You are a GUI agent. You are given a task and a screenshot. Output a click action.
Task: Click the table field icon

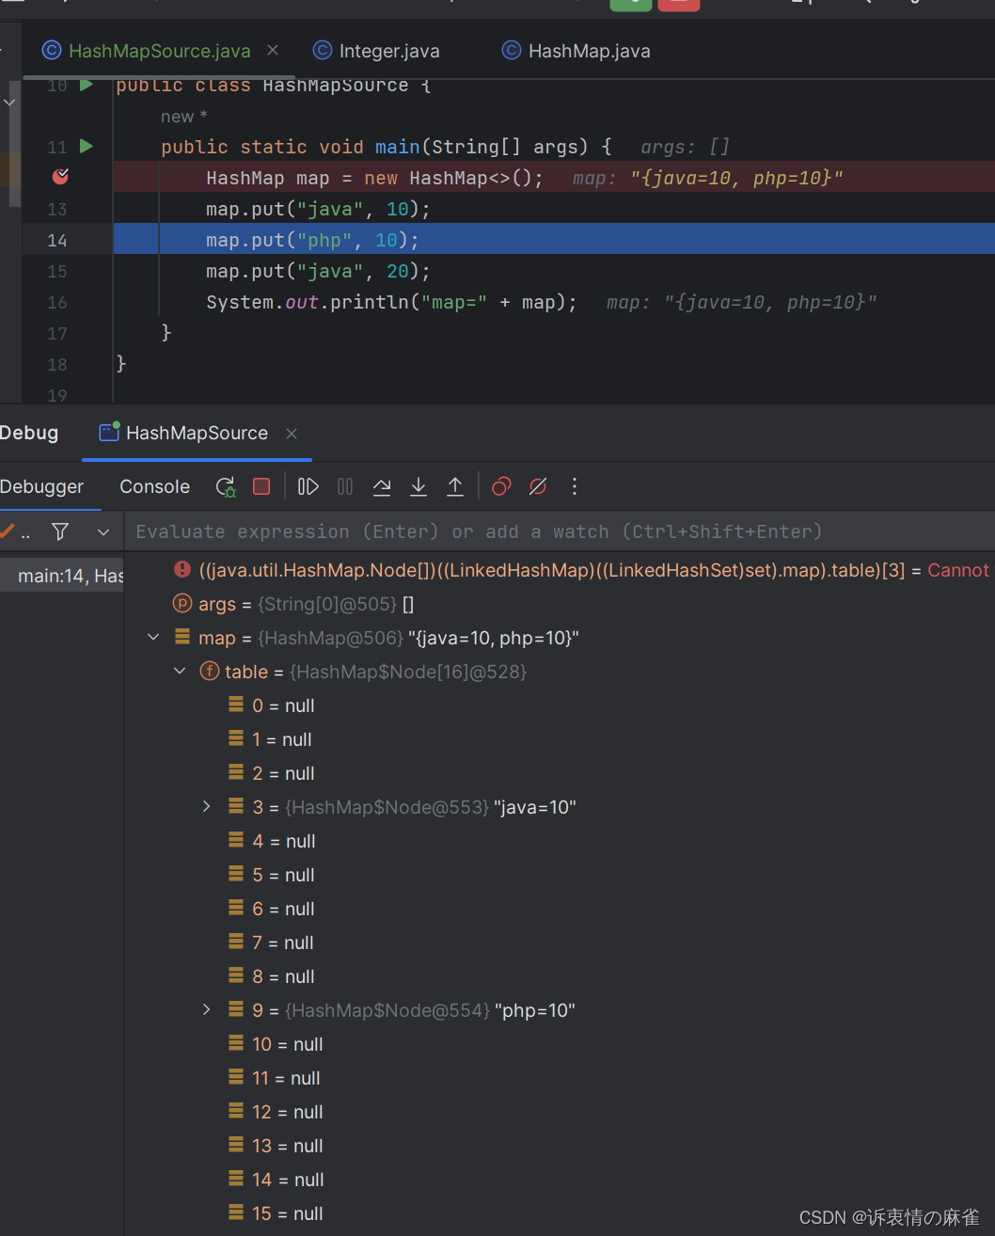[x=210, y=671]
